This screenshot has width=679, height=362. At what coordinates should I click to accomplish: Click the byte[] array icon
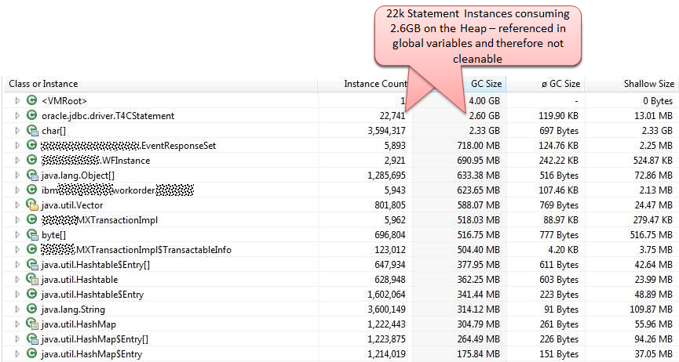(x=32, y=234)
